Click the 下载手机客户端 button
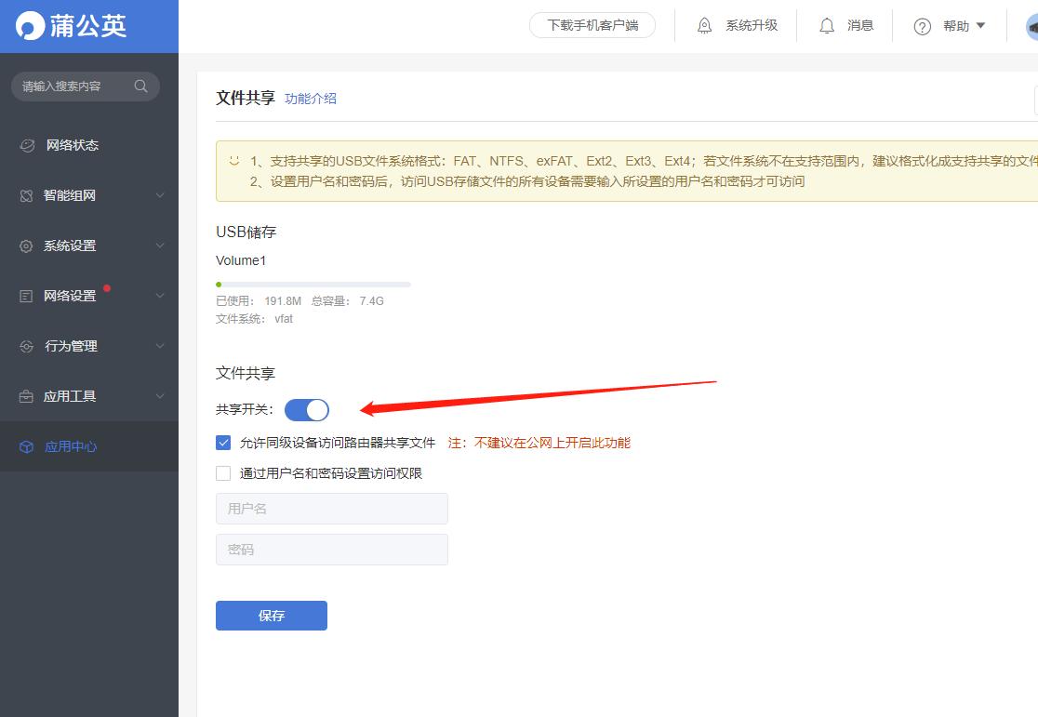Screen dimensions: 1038x717 [x=592, y=25]
